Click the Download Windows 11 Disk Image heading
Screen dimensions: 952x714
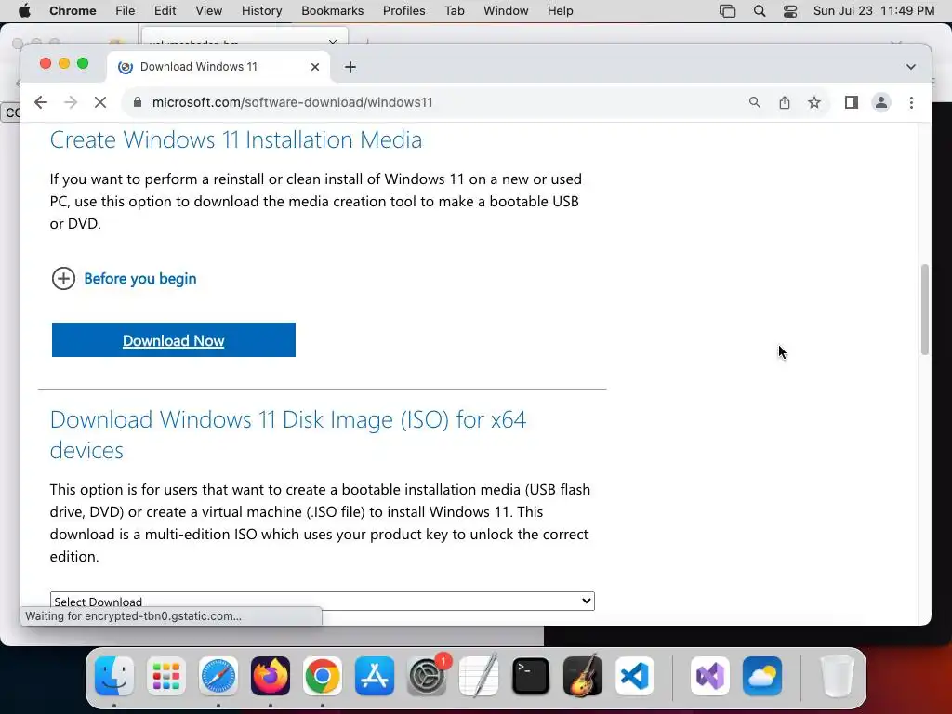coord(288,435)
